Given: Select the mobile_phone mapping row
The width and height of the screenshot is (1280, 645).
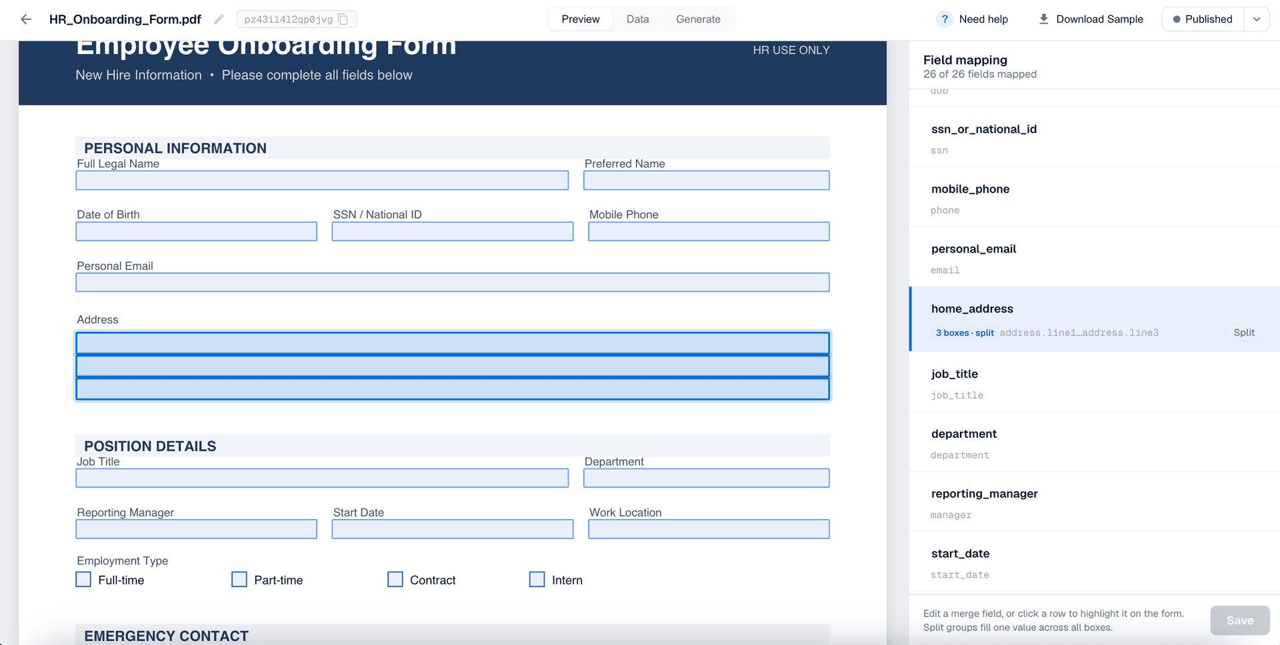Looking at the screenshot, I should (1095, 197).
